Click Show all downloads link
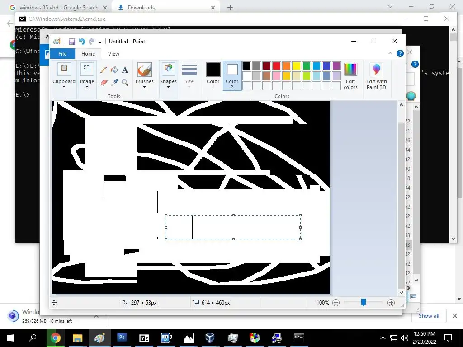Image resolution: width=463 pixels, height=347 pixels. tap(429, 316)
